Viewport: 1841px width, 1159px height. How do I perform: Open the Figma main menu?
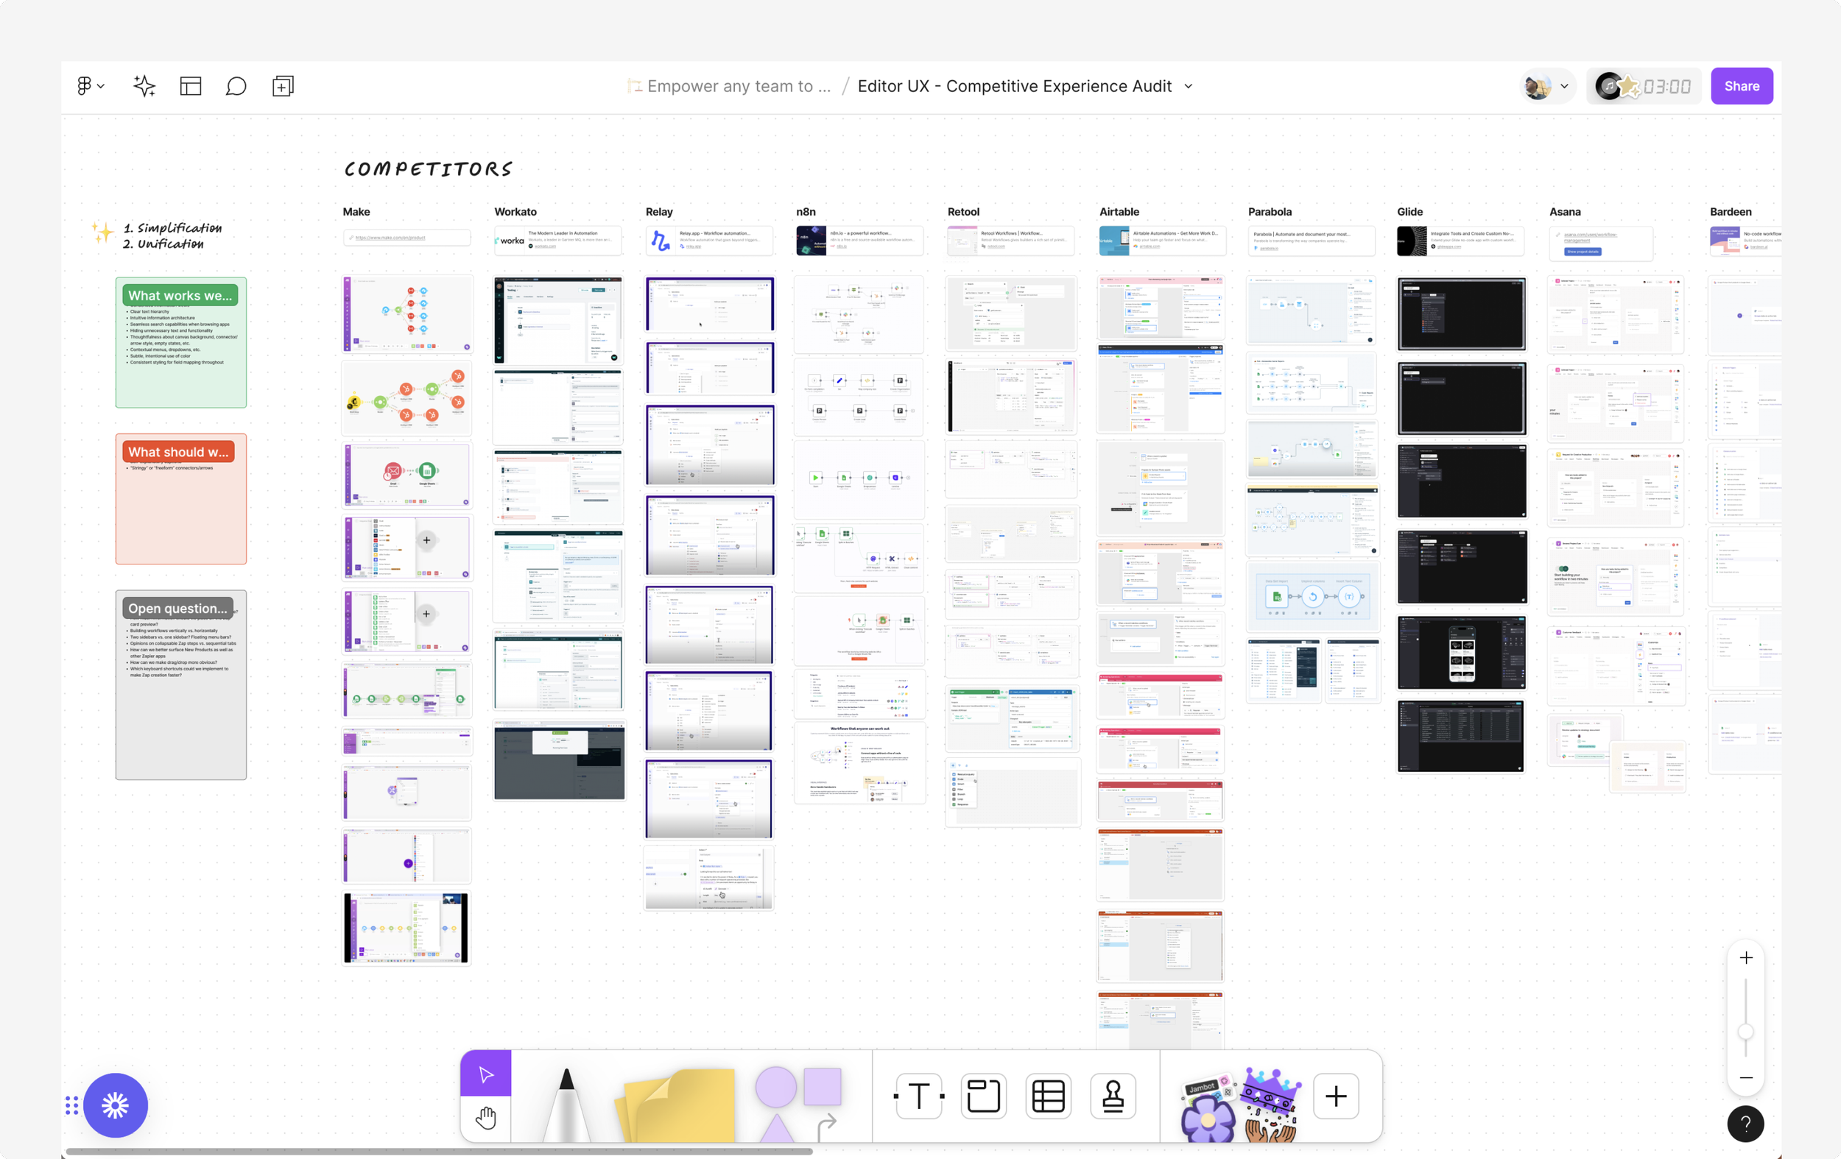(x=89, y=86)
